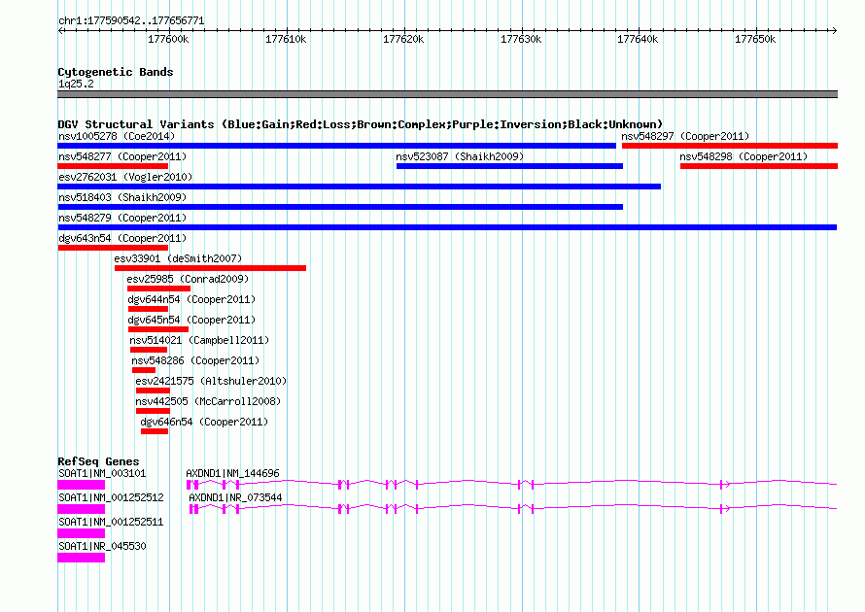Open SOAT1|NR_045530 gene label
This screenshot has height=612, width=865.
pos(102,546)
